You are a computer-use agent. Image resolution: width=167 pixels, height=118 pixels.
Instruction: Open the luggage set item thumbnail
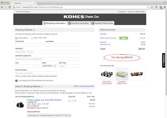[20, 104]
